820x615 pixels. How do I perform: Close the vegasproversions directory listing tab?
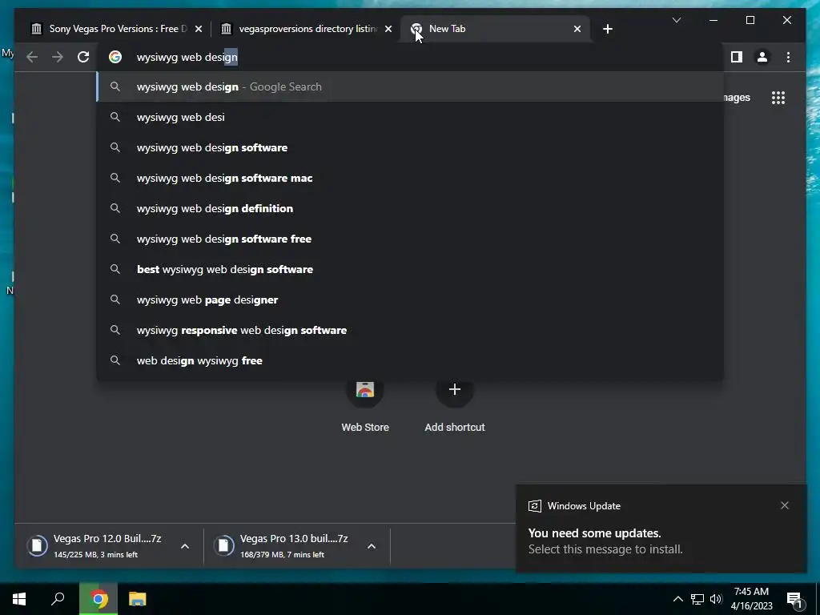click(388, 29)
